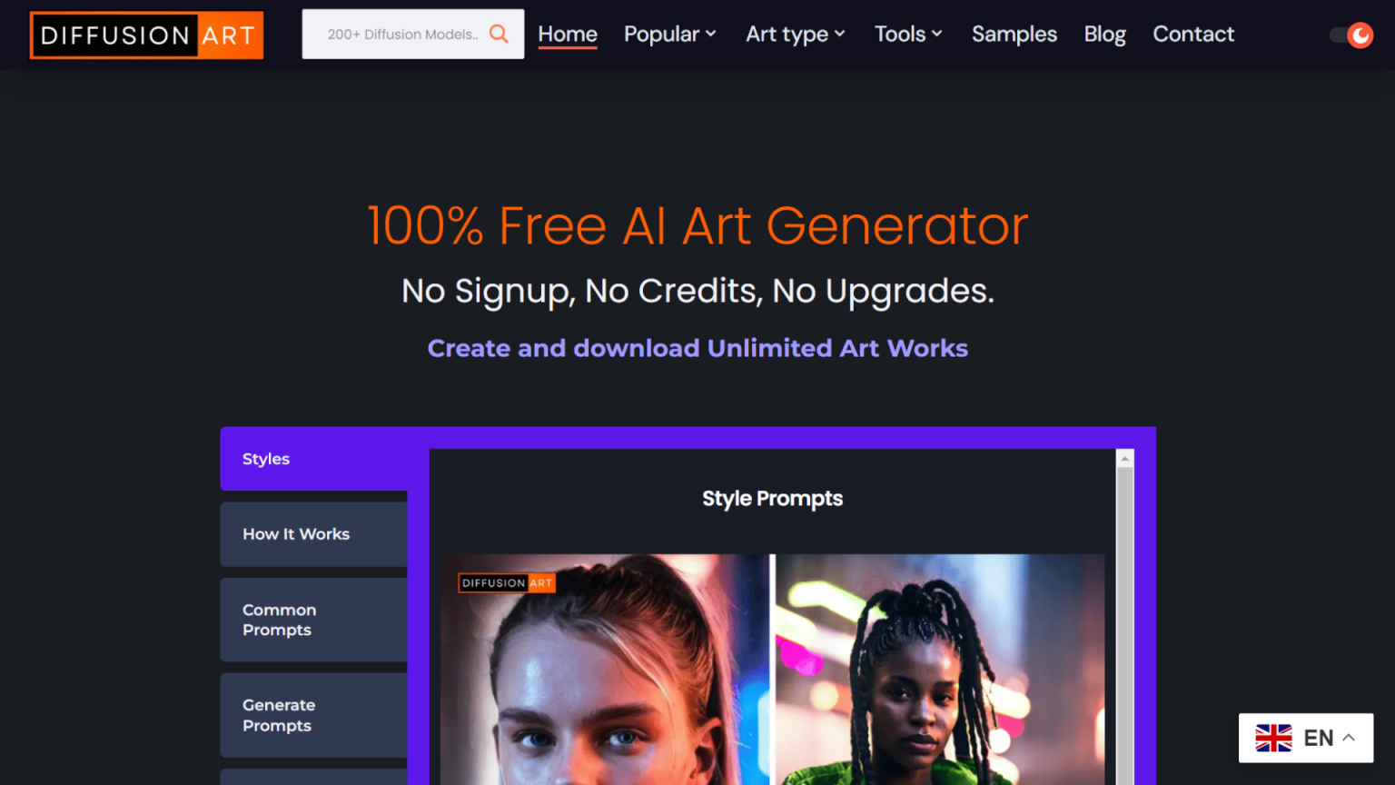This screenshot has height=785, width=1395.
Task: Open the Popular dropdown menu
Action: coord(670,35)
